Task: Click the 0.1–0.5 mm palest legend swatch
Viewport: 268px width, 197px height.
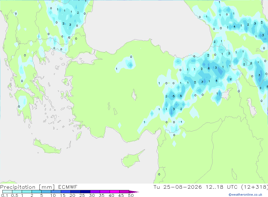Action: tap(7, 192)
